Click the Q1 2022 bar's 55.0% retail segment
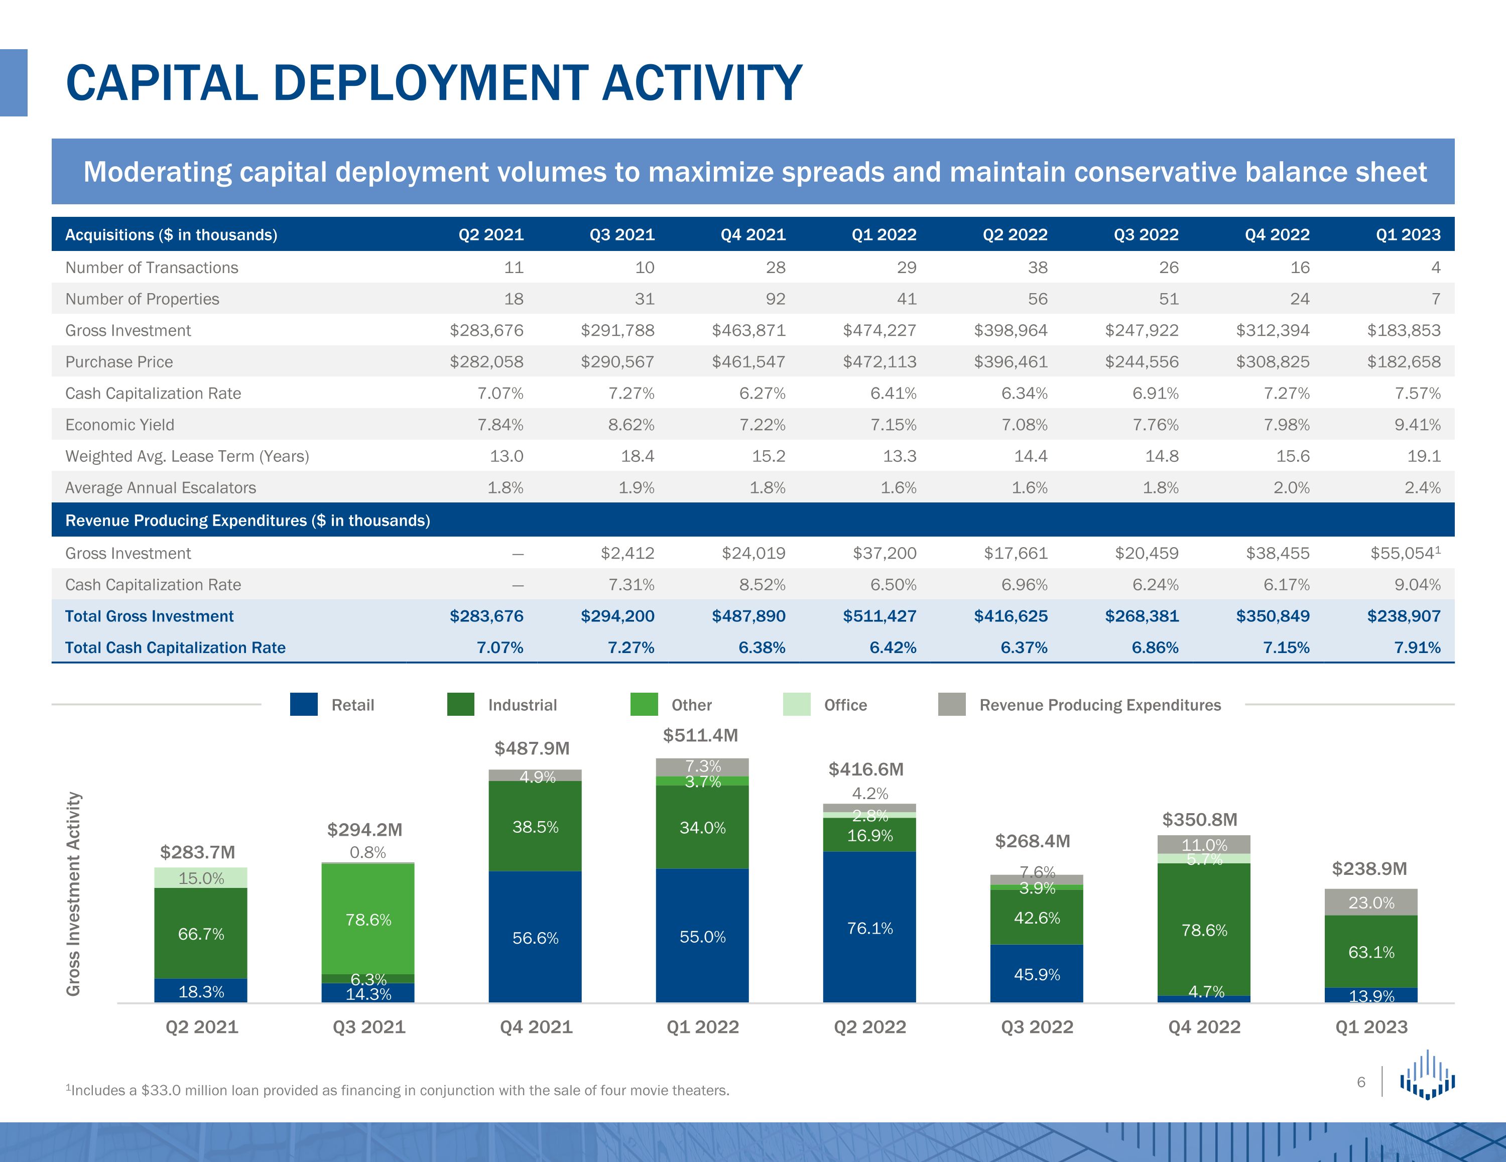 pyautogui.click(x=702, y=936)
